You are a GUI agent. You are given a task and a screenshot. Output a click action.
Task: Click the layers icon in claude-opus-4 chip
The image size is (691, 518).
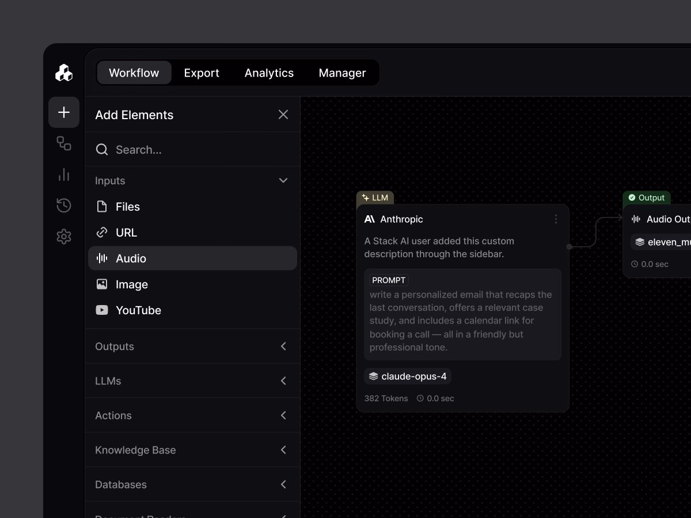[373, 376]
